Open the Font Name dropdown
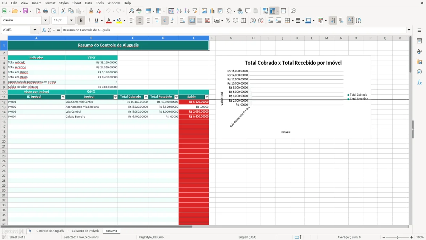Viewport: 426px width, 240px height. click(x=45, y=21)
